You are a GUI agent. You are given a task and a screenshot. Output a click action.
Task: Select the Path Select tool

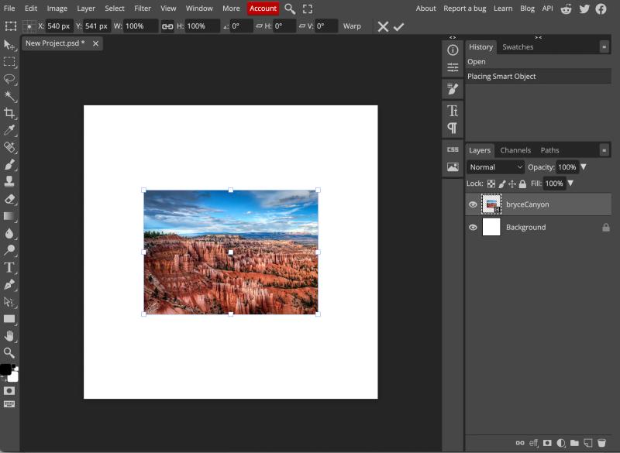(9, 302)
